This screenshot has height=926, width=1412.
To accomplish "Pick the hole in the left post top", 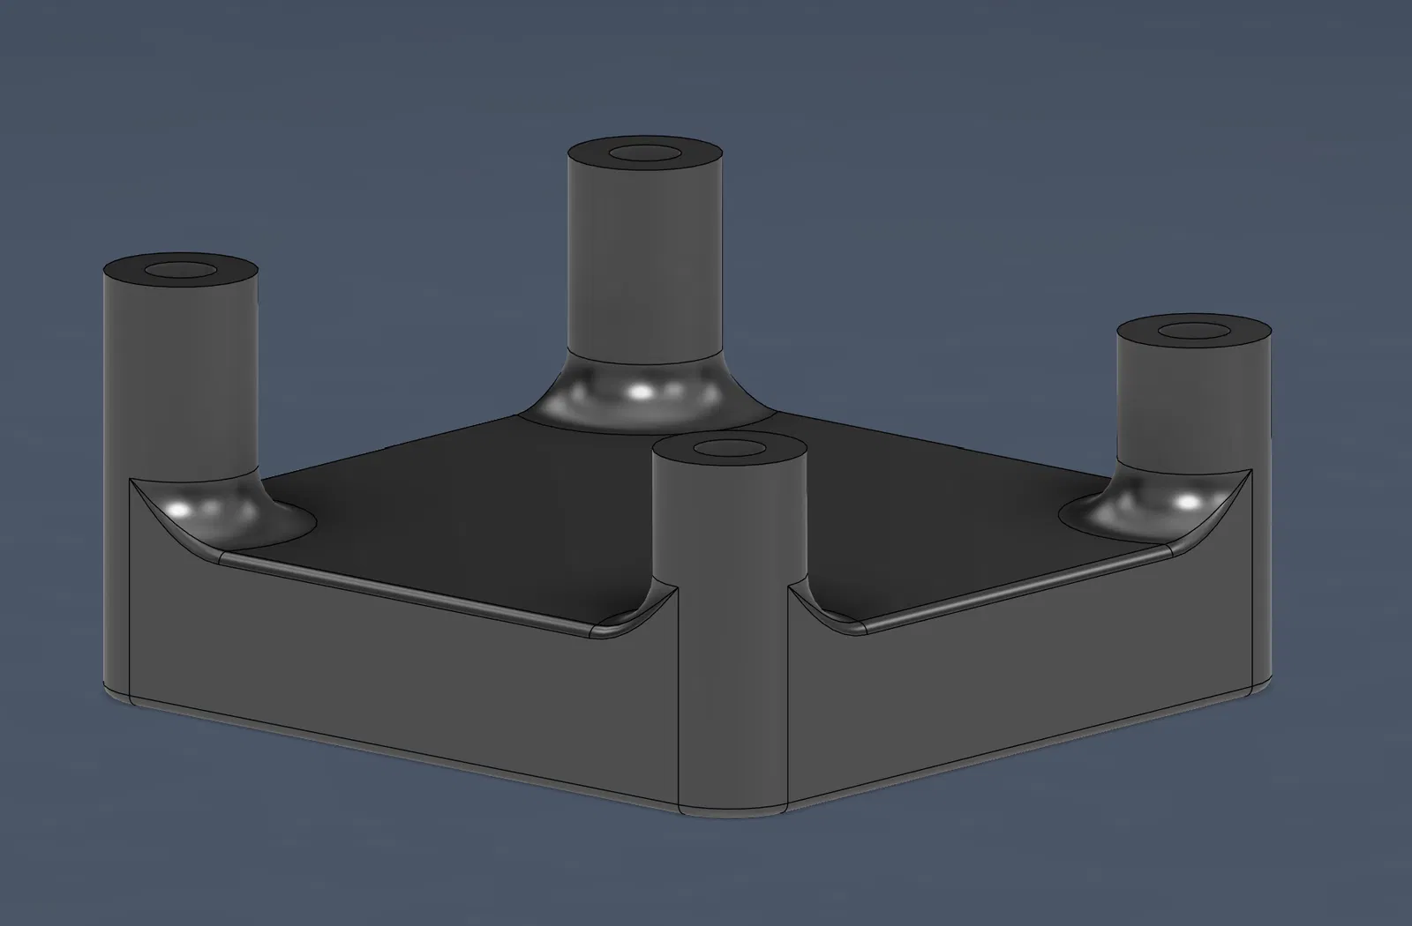I will tap(181, 269).
